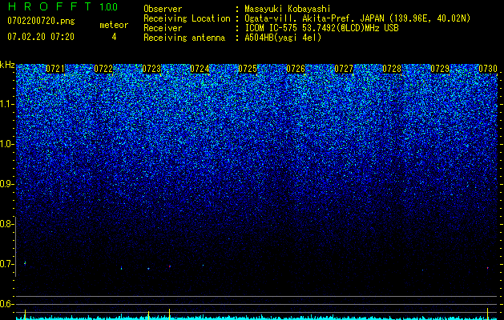This screenshot has width=504, height=320.
Task: Click the 0723 time marker
Action: (x=151, y=69)
